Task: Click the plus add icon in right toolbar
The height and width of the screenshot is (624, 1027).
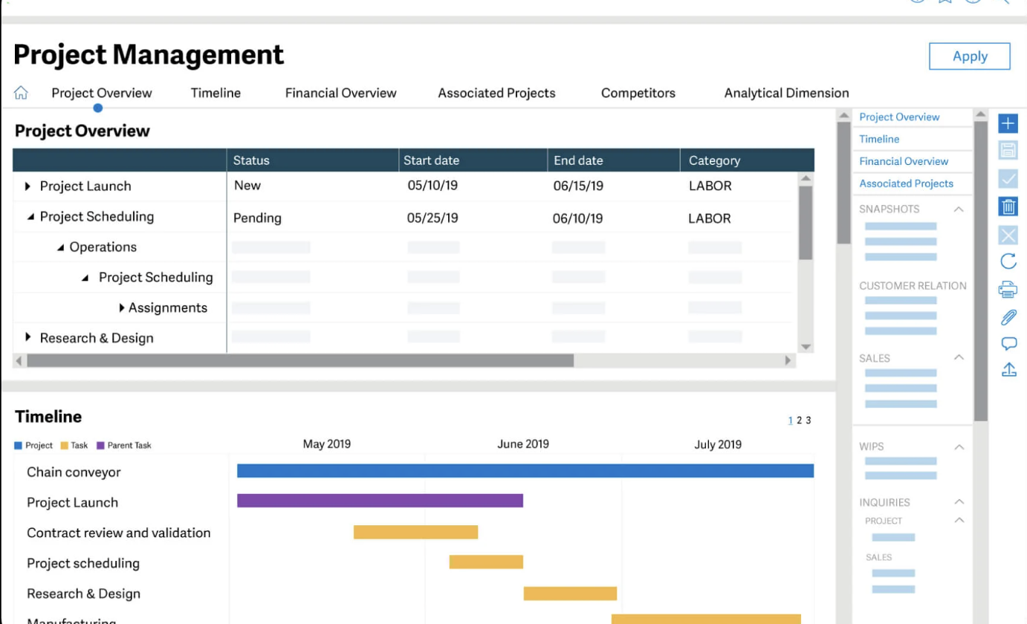Action: tap(1008, 124)
